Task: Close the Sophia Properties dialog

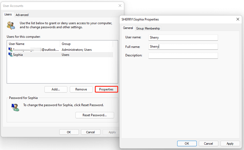Action: pos(238,19)
